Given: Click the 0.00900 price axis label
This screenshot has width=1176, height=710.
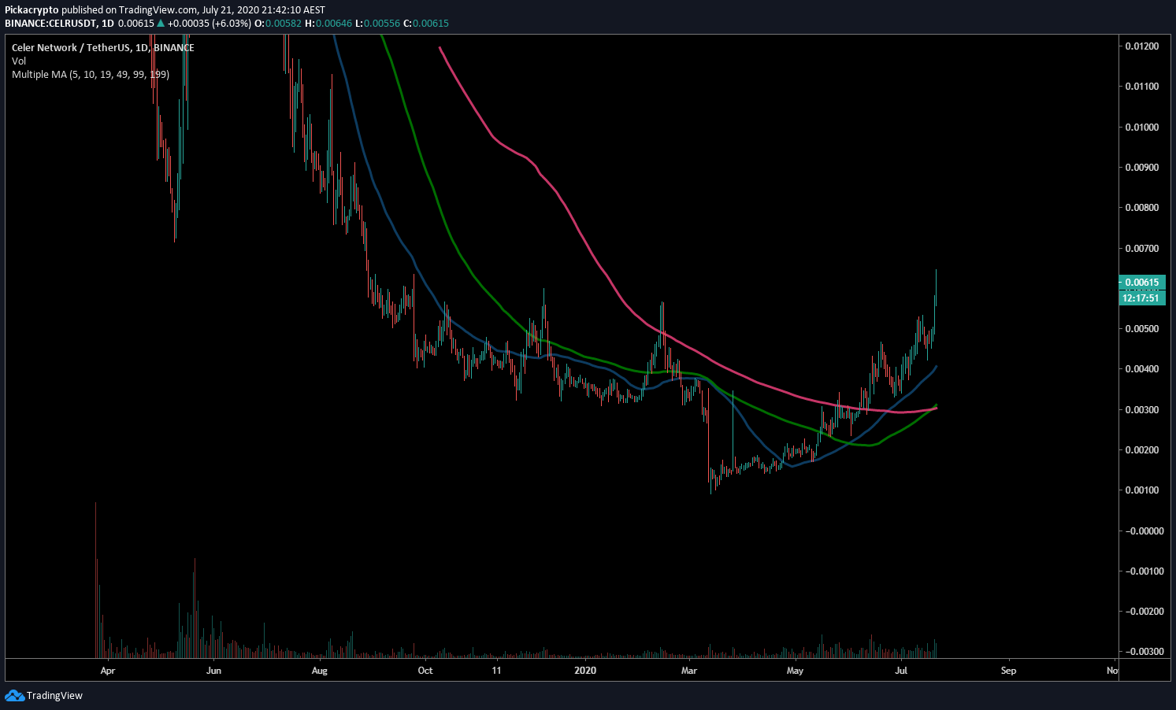Looking at the screenshot, I should pyautogui.click(x=1141, y=168).
